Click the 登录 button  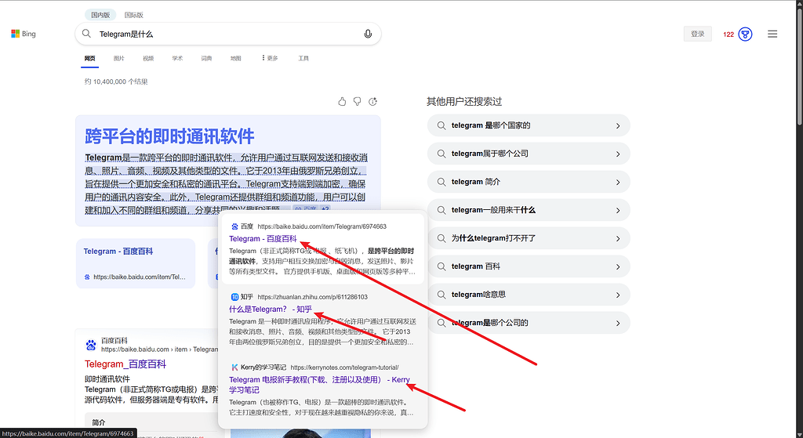click(697, 34)
